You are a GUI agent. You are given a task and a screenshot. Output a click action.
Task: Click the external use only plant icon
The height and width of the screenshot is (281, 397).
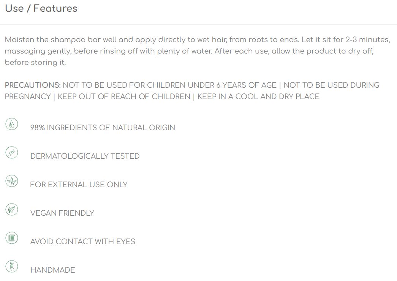click(x=12, y=181)
